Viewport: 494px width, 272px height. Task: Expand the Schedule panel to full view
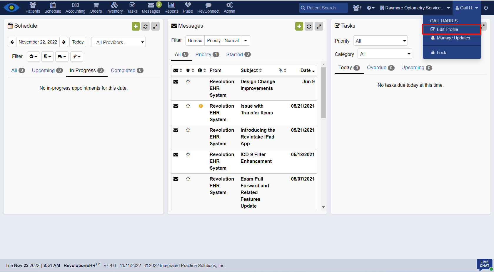click(155, 26)
